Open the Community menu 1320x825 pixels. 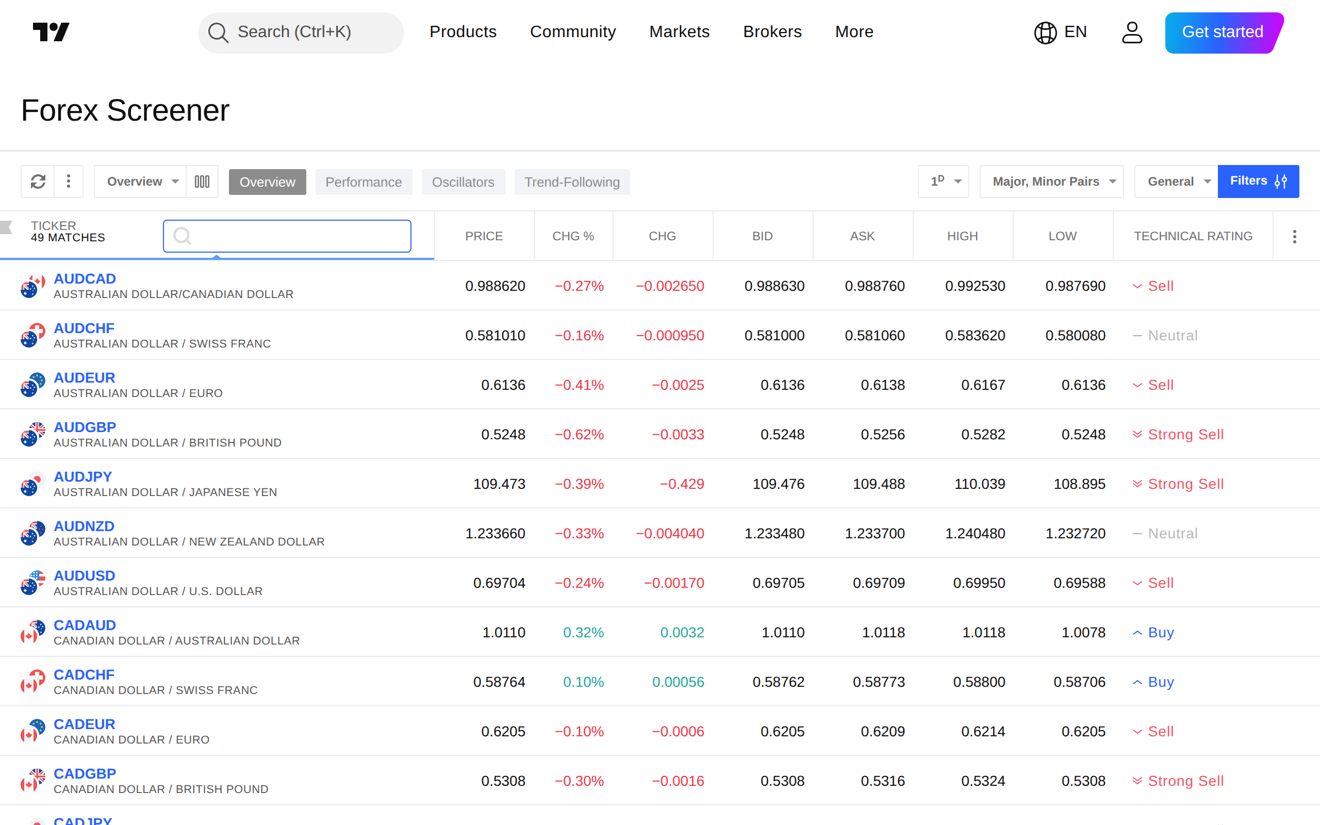click(573, 31)
